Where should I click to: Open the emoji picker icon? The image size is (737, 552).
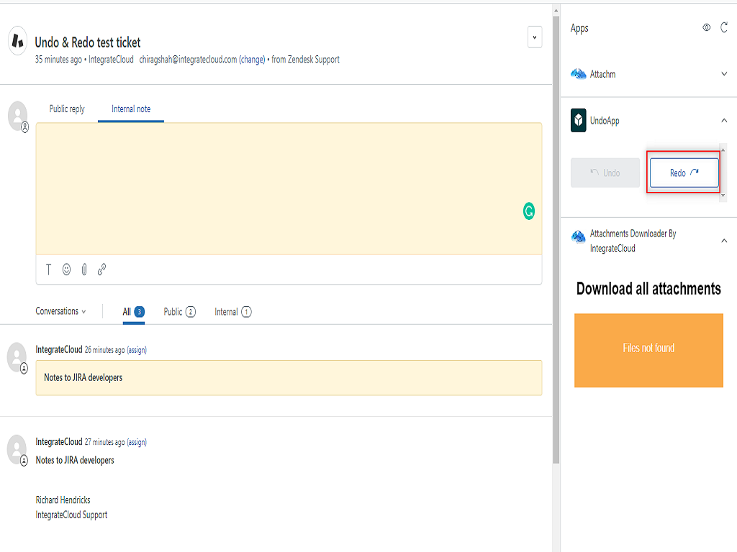tap(66, 270)
